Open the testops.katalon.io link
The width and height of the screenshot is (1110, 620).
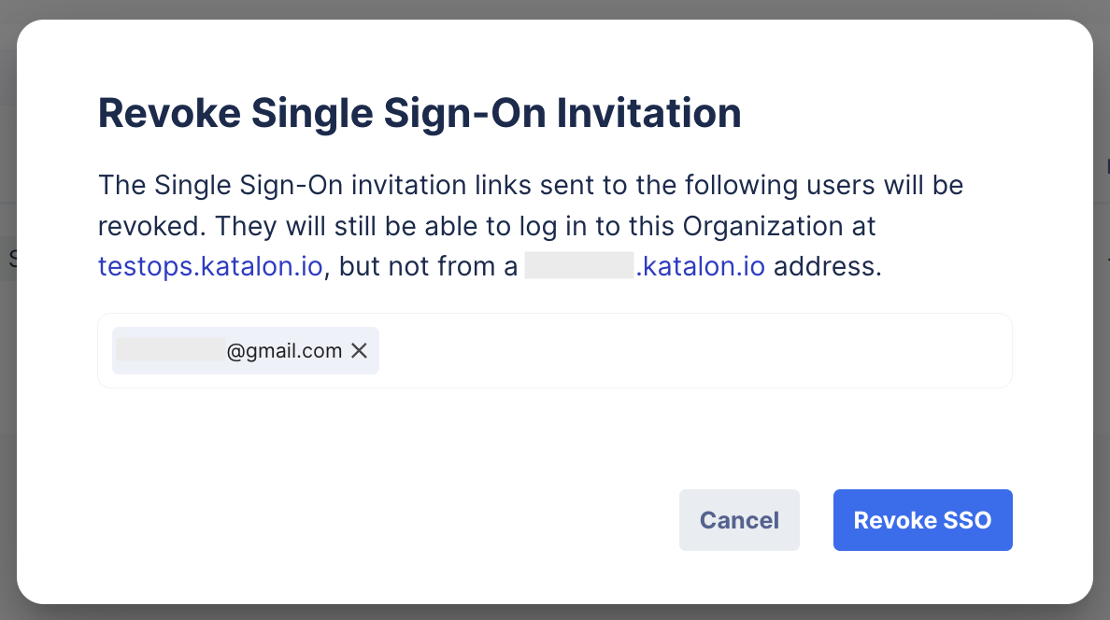tap(210, 267)
